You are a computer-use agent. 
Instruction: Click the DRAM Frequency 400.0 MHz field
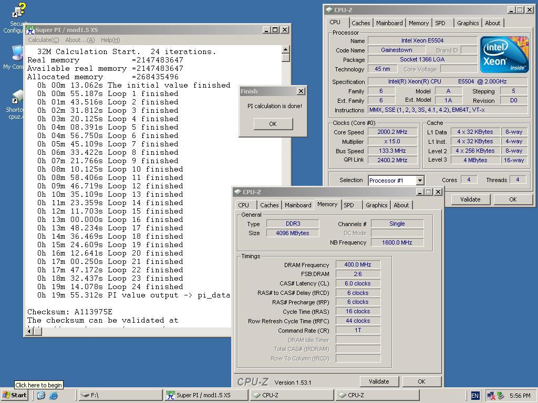tap(358, 264)
